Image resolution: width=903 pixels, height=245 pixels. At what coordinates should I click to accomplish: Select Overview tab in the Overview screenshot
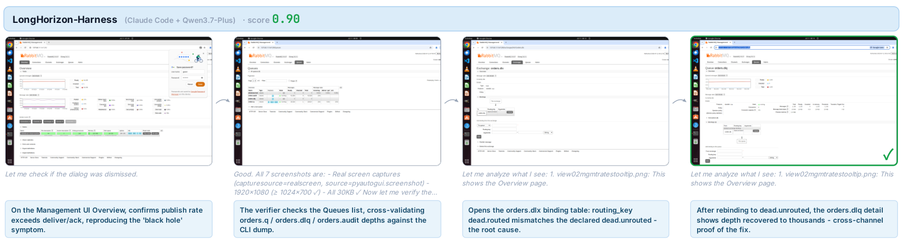[25, 62]
